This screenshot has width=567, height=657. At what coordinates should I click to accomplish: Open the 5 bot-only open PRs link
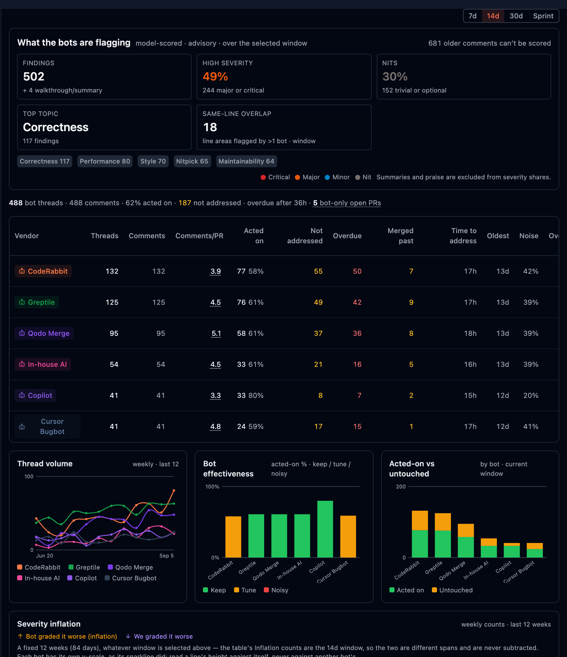click(x=347, y=203)
